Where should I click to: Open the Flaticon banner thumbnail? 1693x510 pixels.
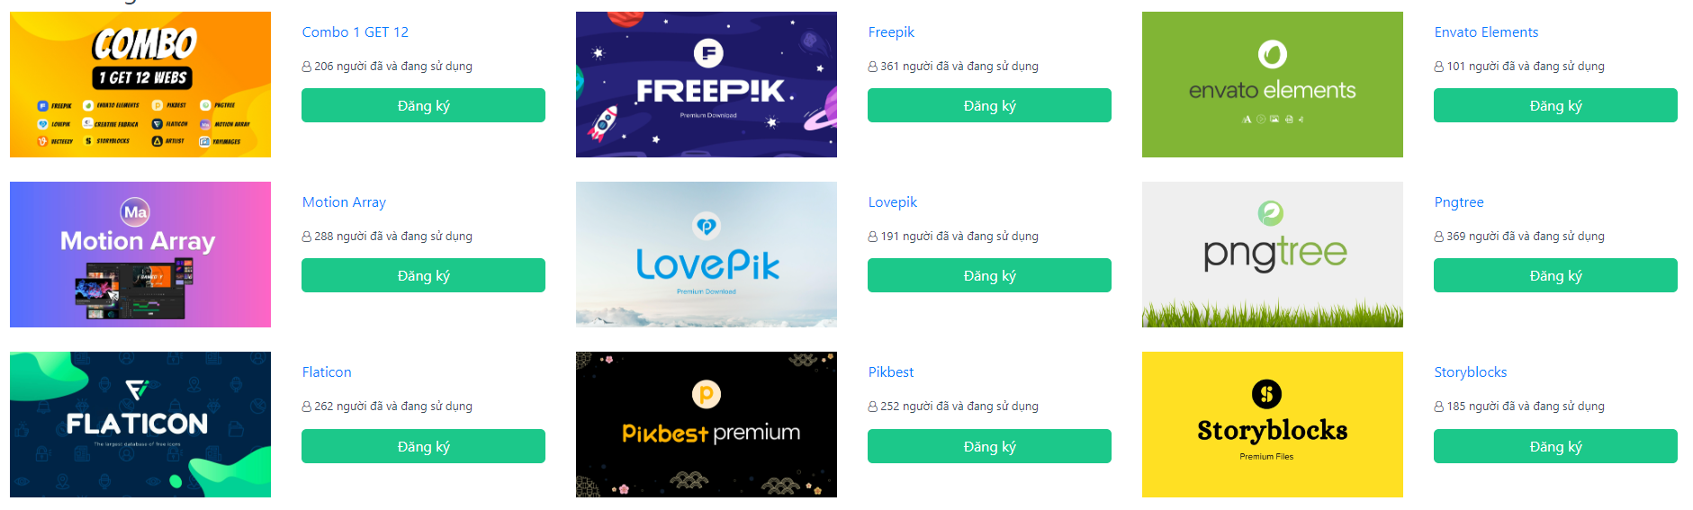click(140, 425)
